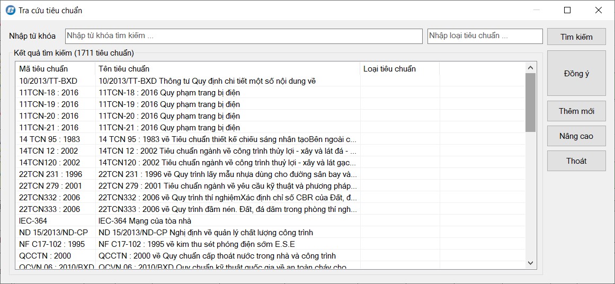Focus the keyword search input field
Image resolution: width=615 pixels, height=284 pixels.
(244, 36)
